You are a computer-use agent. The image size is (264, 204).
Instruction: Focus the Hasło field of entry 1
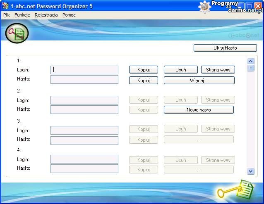84,79
